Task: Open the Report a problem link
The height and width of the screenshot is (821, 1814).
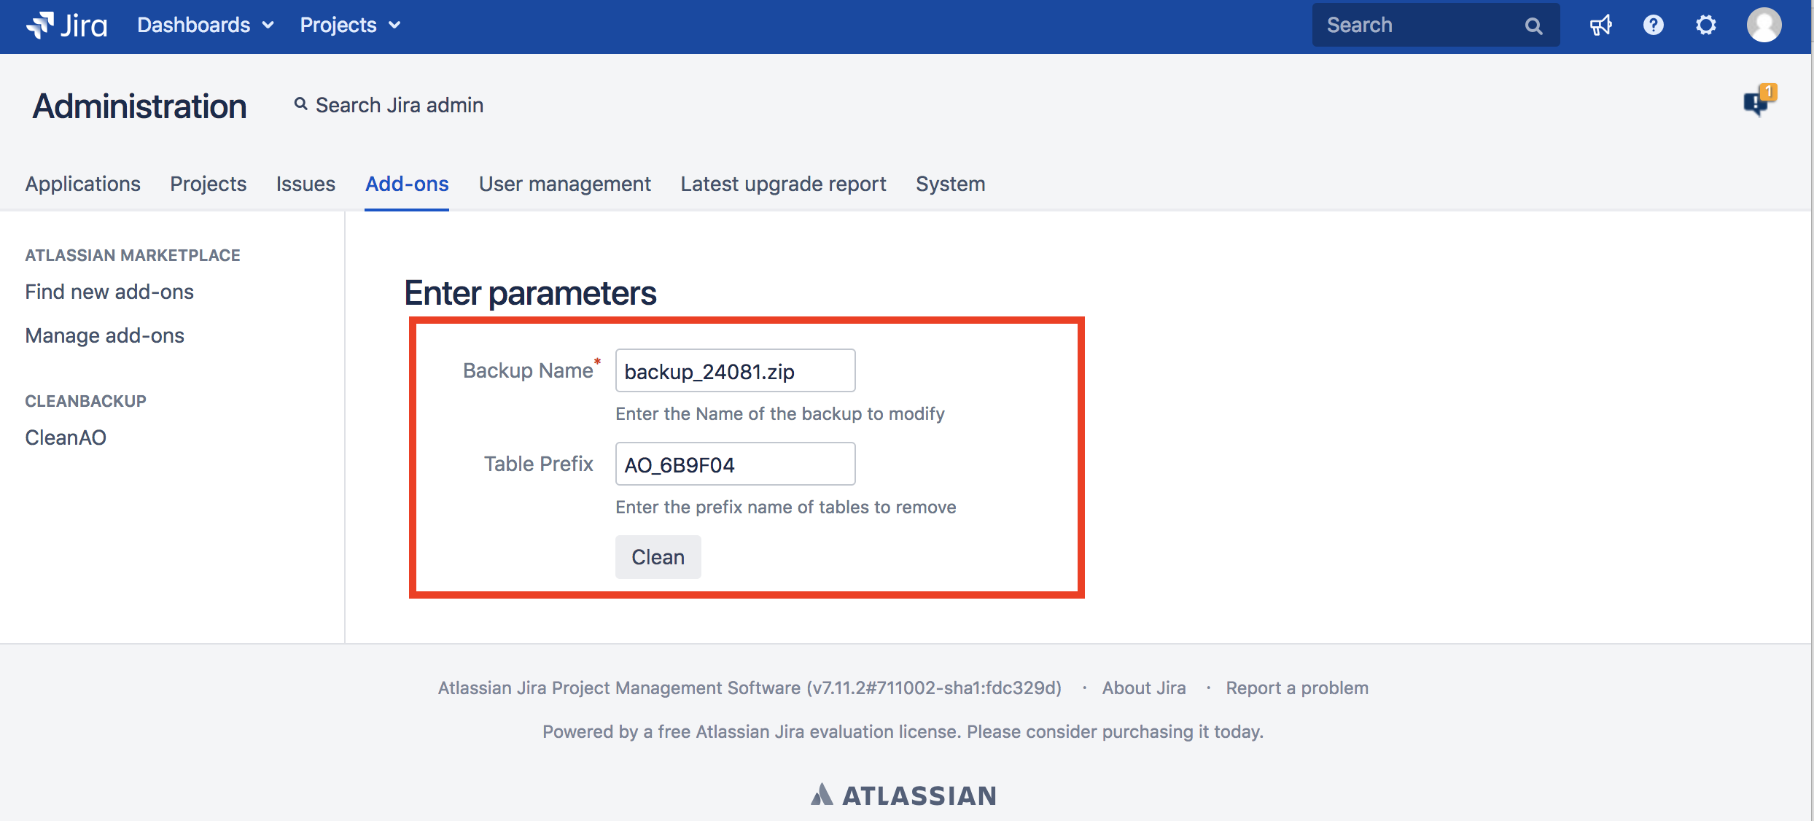Action: [x=1296, y=688]
